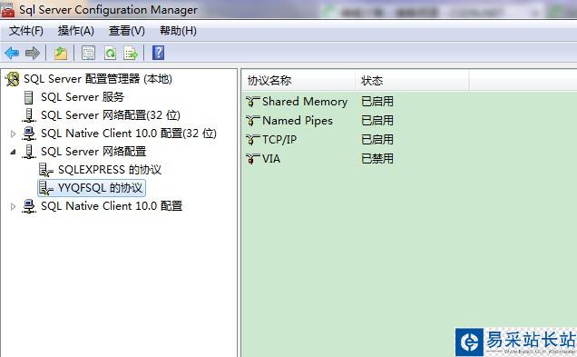Image resolution: width=577 pixels, height=357 pixels.
Task: Click Named Pipes' 已启用 status
Action: 377,121
